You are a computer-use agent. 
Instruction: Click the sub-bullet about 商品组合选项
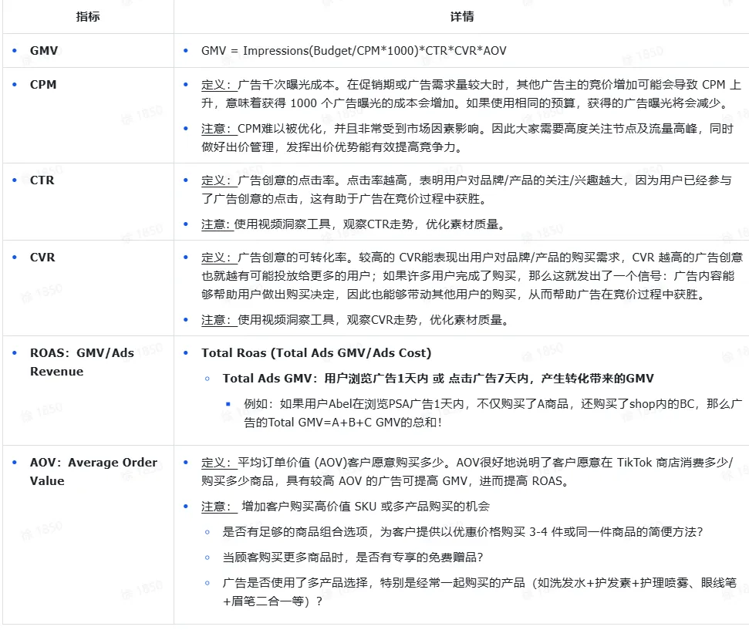[x=462, y=532]
